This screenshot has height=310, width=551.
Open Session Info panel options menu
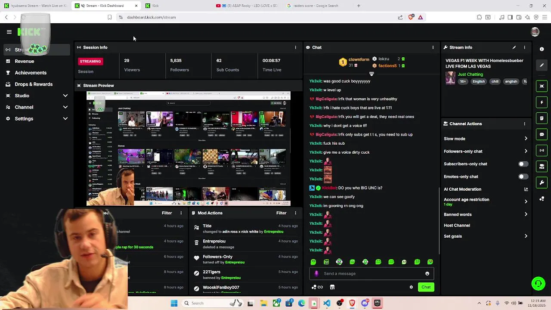tap(295, 47)
